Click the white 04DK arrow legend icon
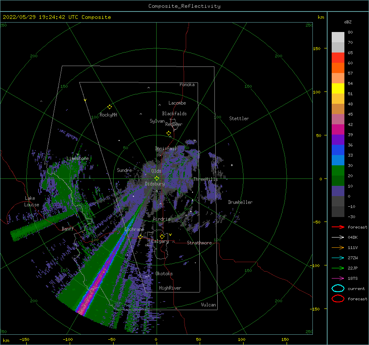Image resolution: width=369 pixels, height=345 pixels. (338, 237)
